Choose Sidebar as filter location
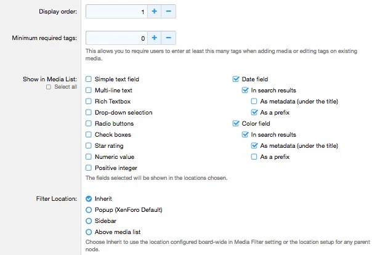This screenshot has width=372, height=255. tap(89, 221)
